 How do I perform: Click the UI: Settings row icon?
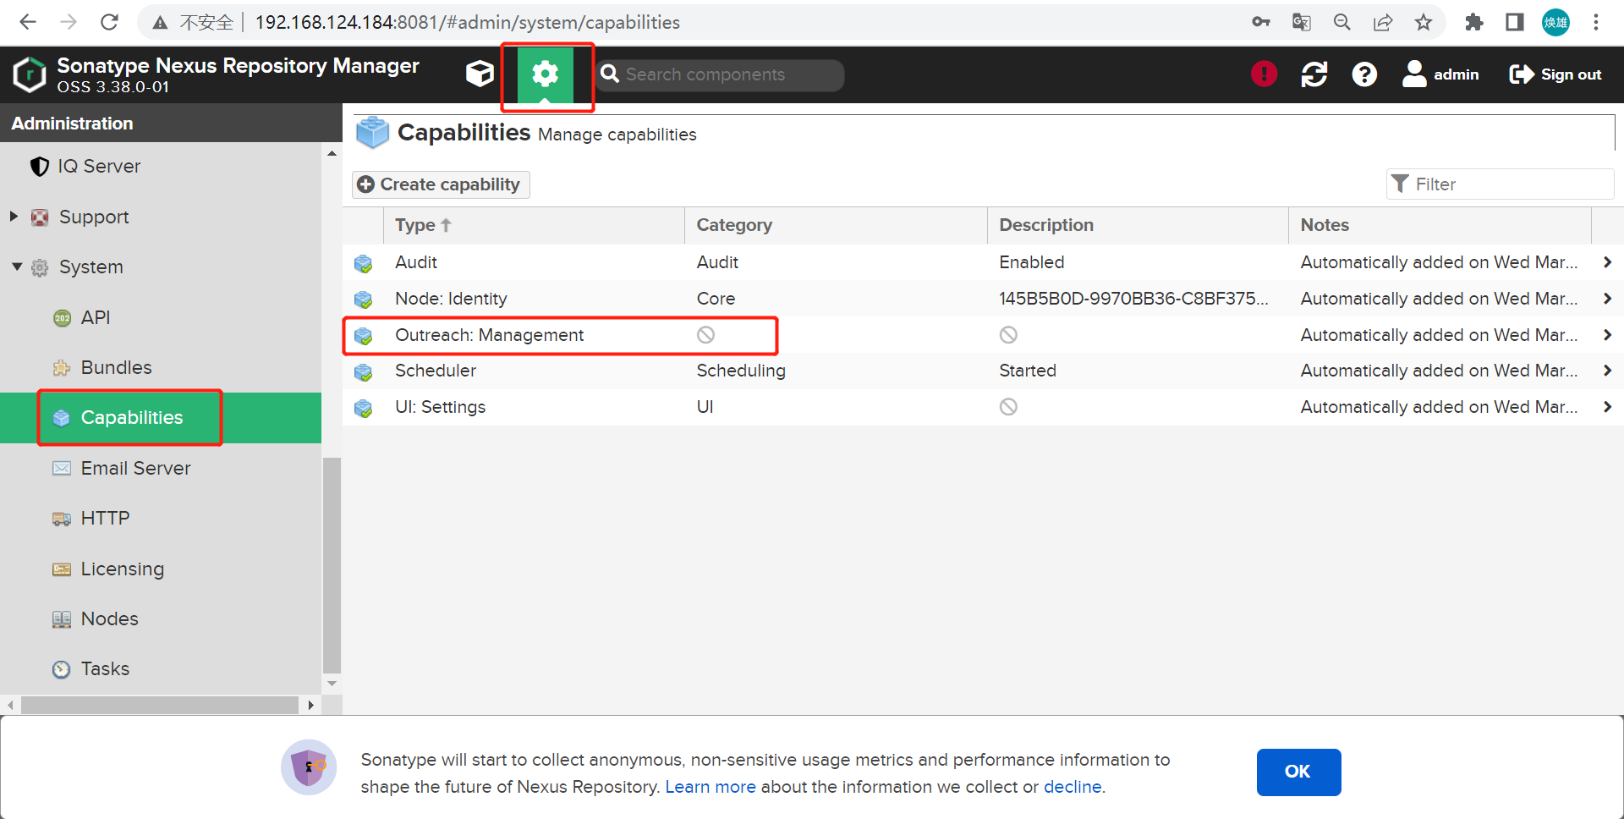click(x=364, y=408)
